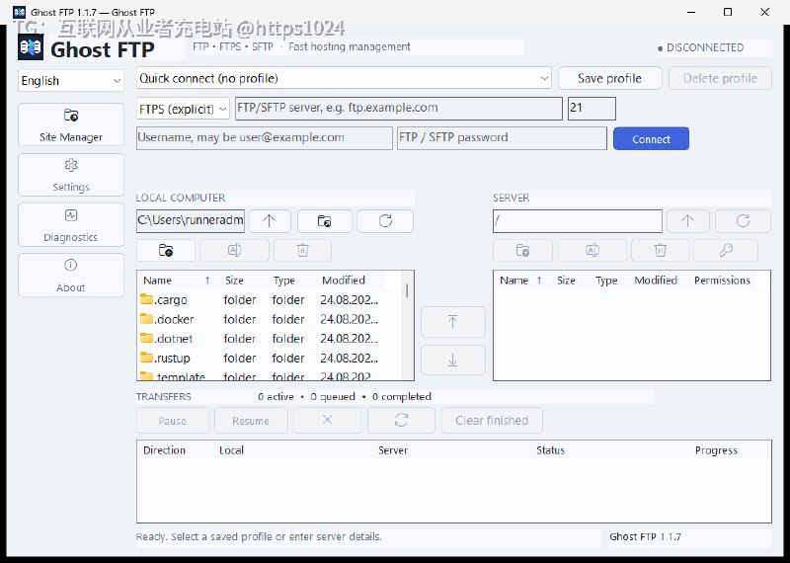
Task: Maximize the Ghost FTP window
Action: (x=728, y=12)
